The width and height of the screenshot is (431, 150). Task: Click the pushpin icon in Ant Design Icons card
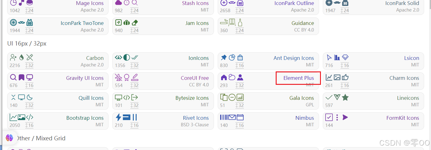click(224, 57)
